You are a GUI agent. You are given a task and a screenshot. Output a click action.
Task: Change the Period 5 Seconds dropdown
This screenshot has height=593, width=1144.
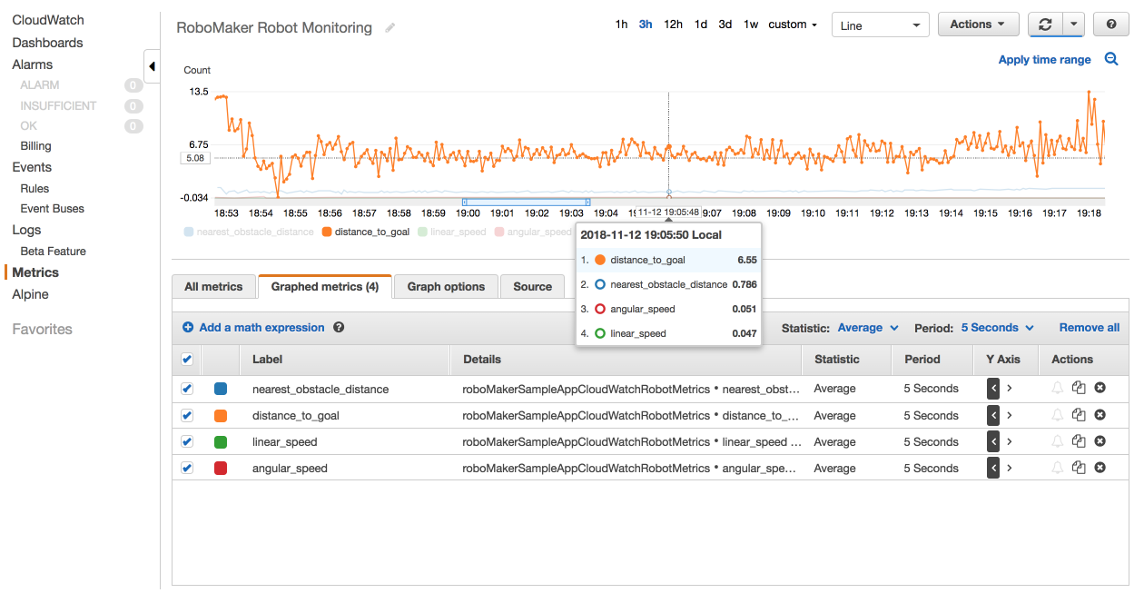click(998, 328)
